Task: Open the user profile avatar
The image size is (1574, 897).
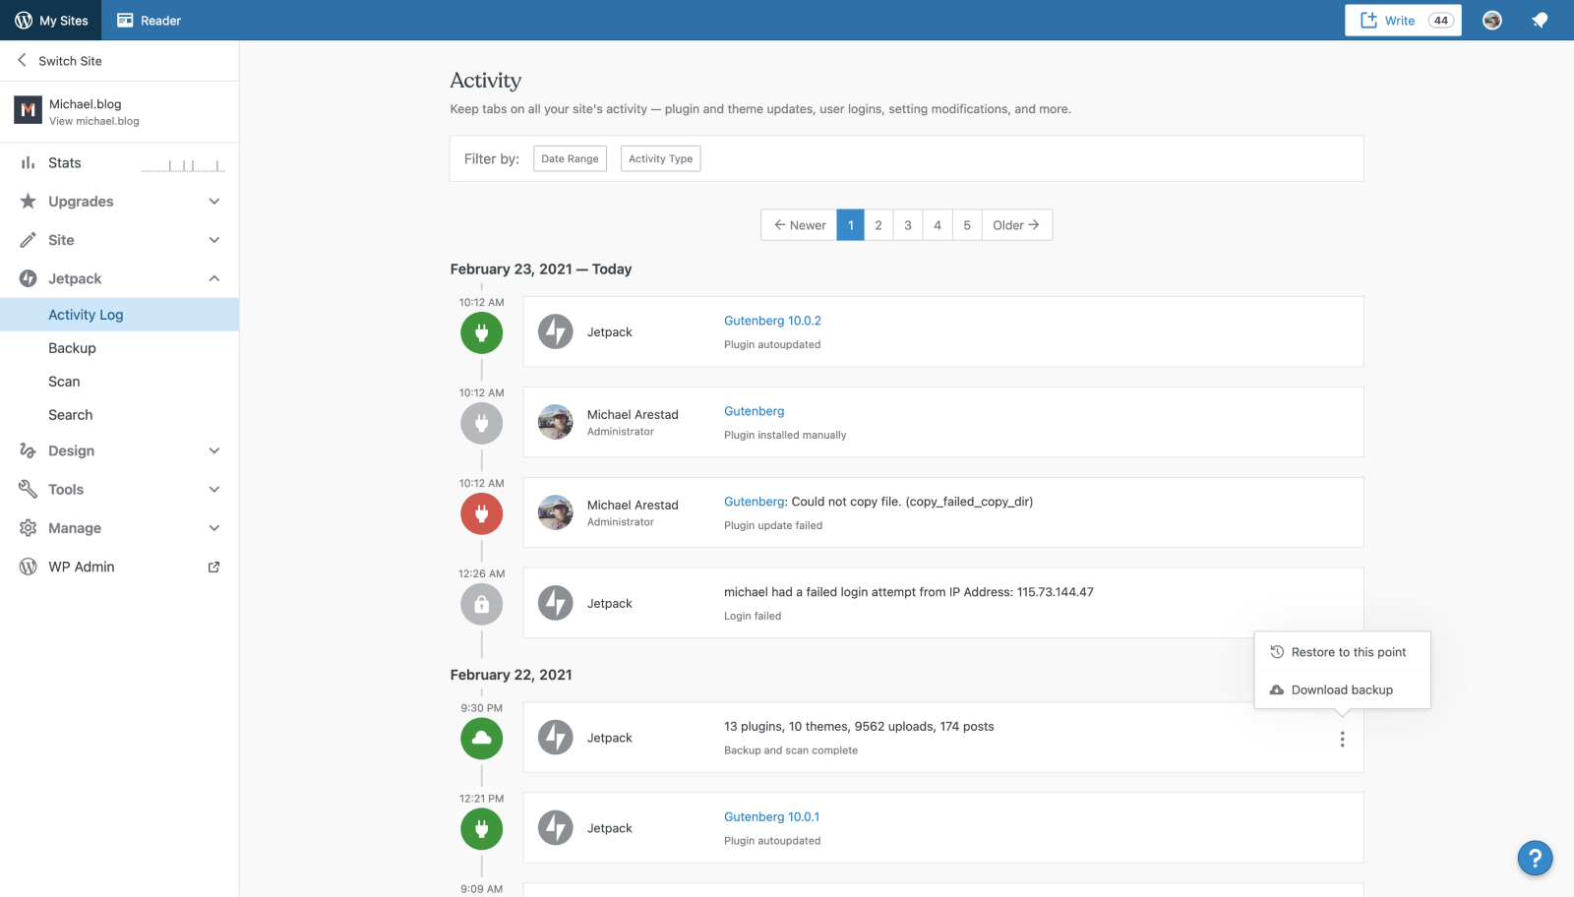Action: click(x=1492, y=20)
